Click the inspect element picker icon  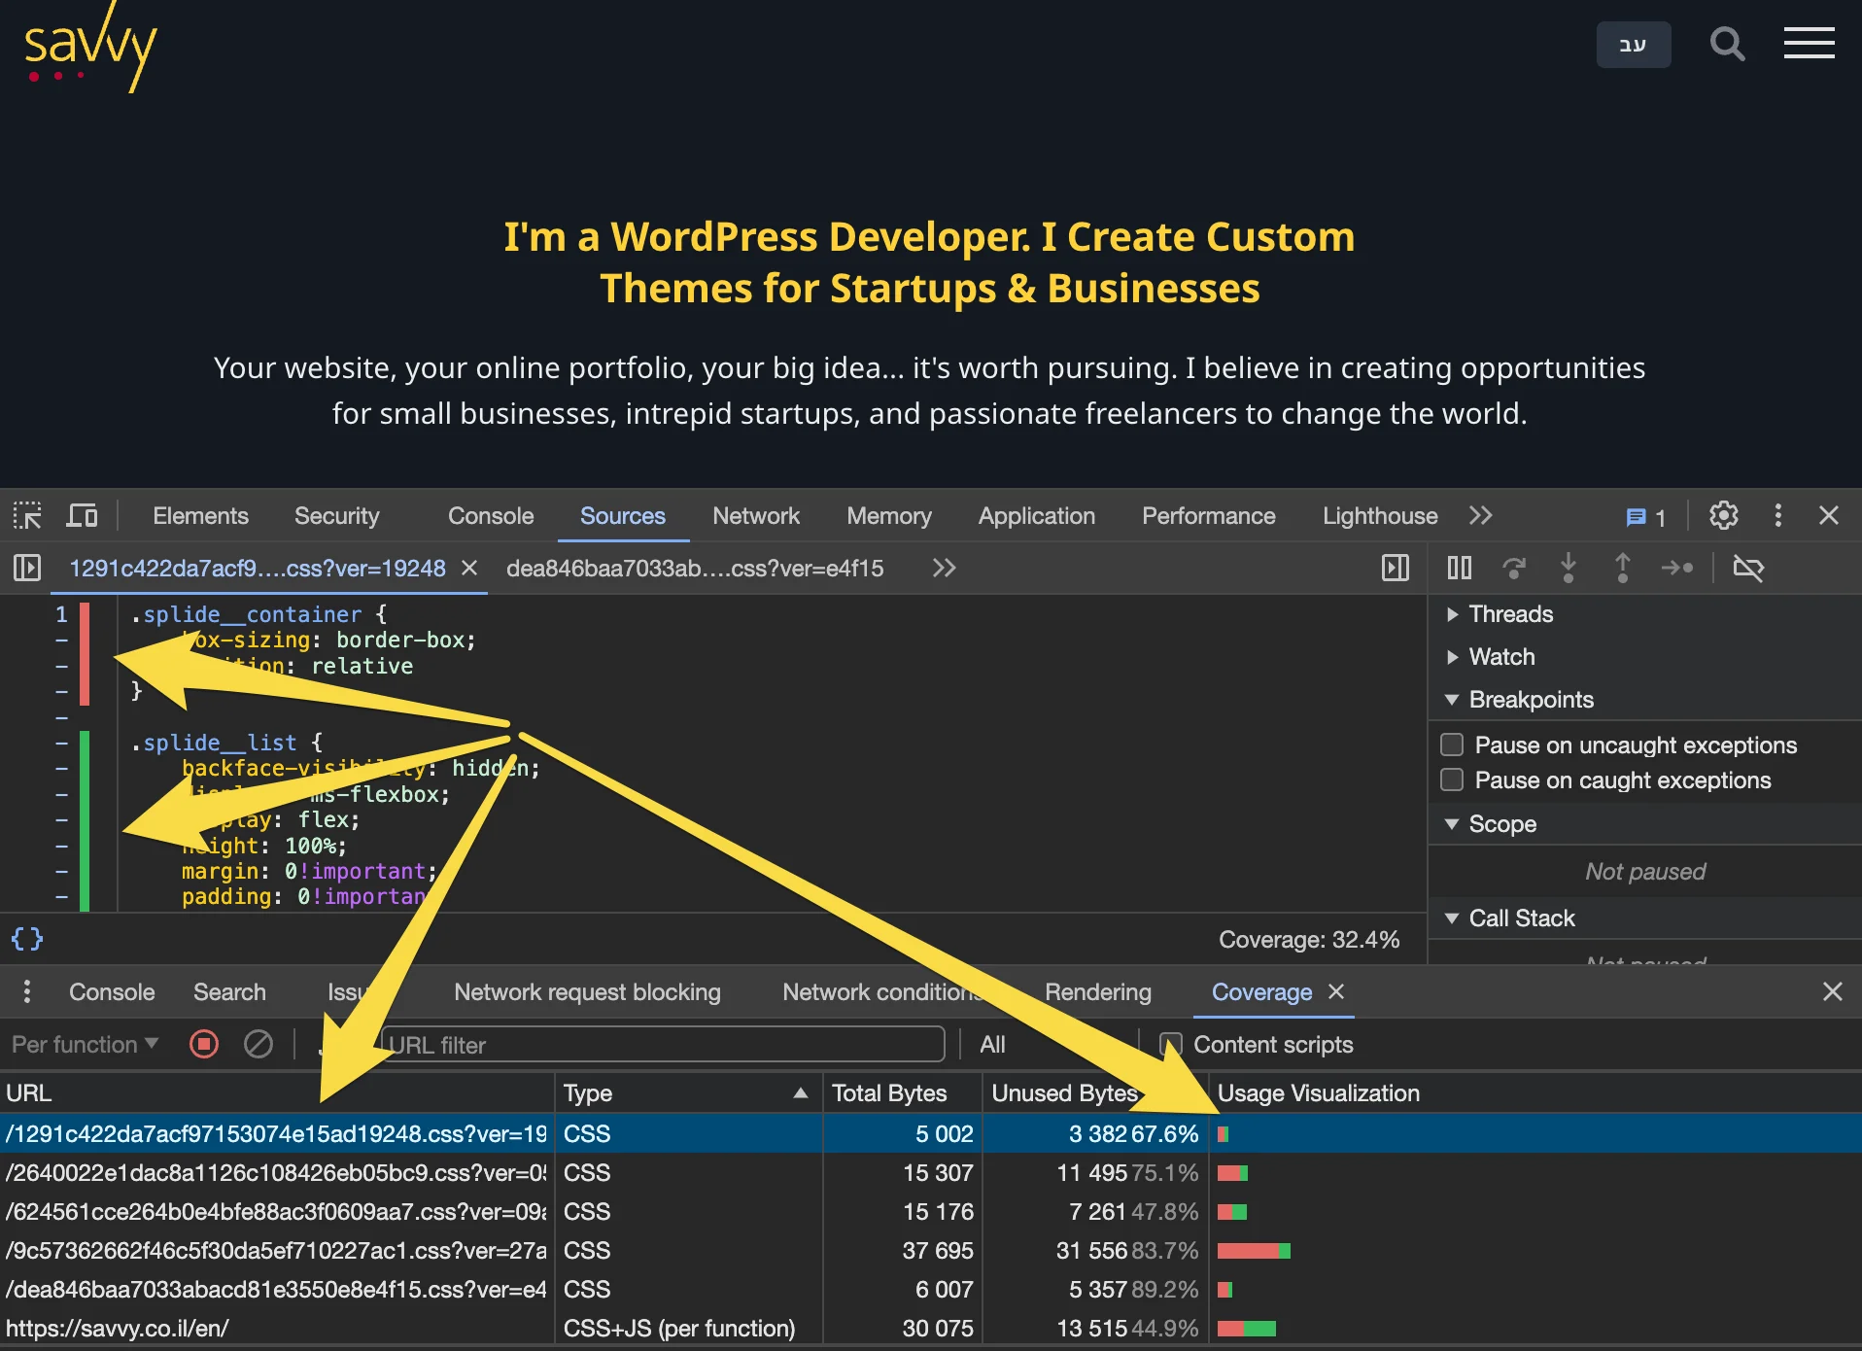(27, 515)
